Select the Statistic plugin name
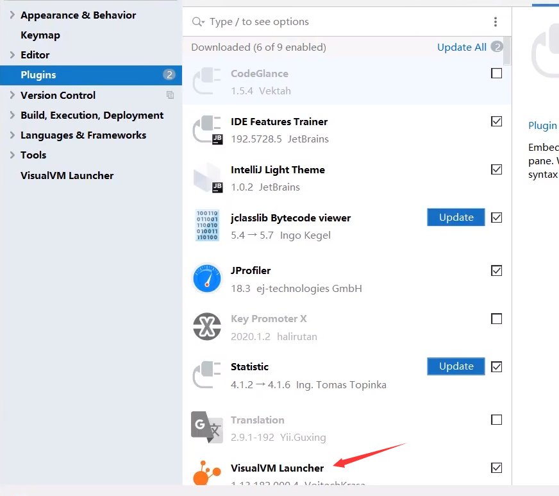 [x=249, y=366]
